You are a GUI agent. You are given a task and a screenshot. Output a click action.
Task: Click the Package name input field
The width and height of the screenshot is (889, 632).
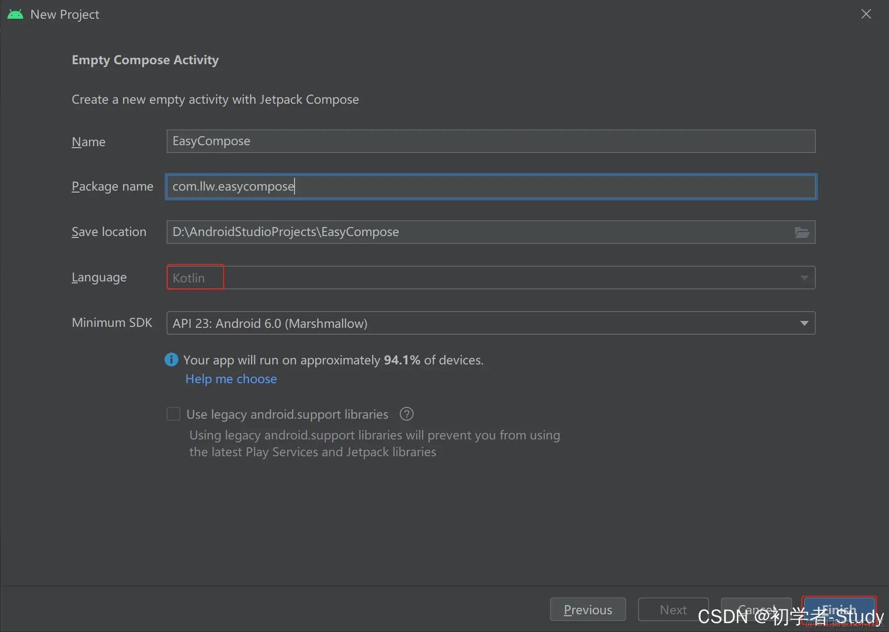pyautogui.click(x=491, y=187)
